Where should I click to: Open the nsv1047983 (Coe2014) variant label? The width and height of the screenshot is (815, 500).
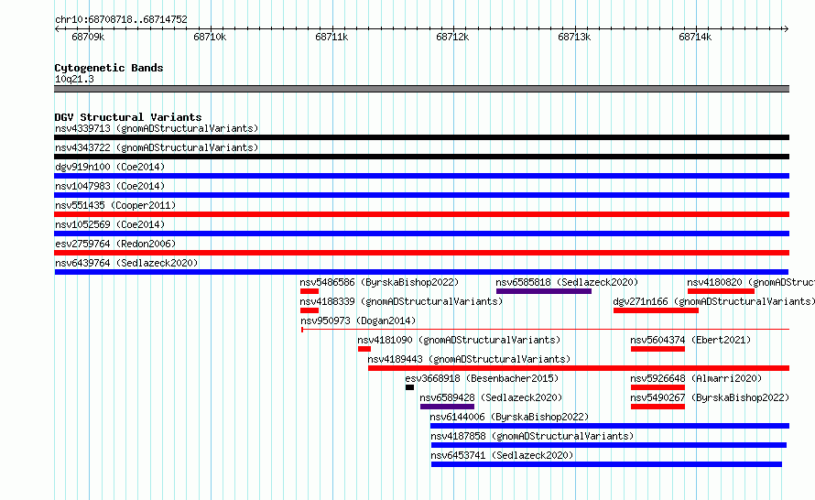110,186
